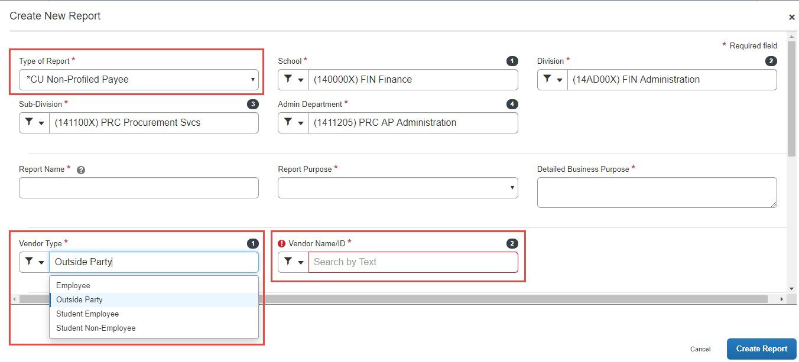Open the Report Name help tooltip icon
This screenshot has height=362, width=799.
pos(81,169)
